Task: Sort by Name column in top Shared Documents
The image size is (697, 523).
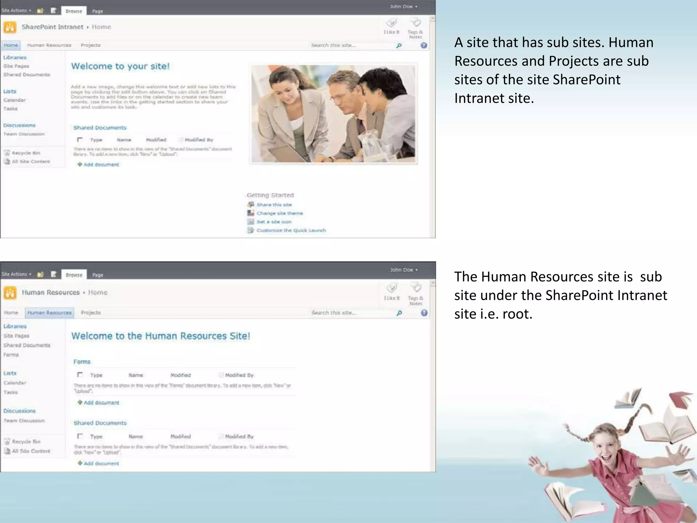Action: [124, 140]
